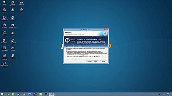This screenshot has width=172, height=96.
Task: Open VLC media player from the taskbar
Action: 24,94
